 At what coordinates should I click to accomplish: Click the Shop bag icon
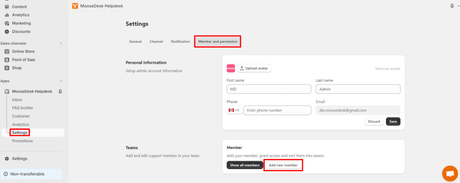tap(7, 68)
